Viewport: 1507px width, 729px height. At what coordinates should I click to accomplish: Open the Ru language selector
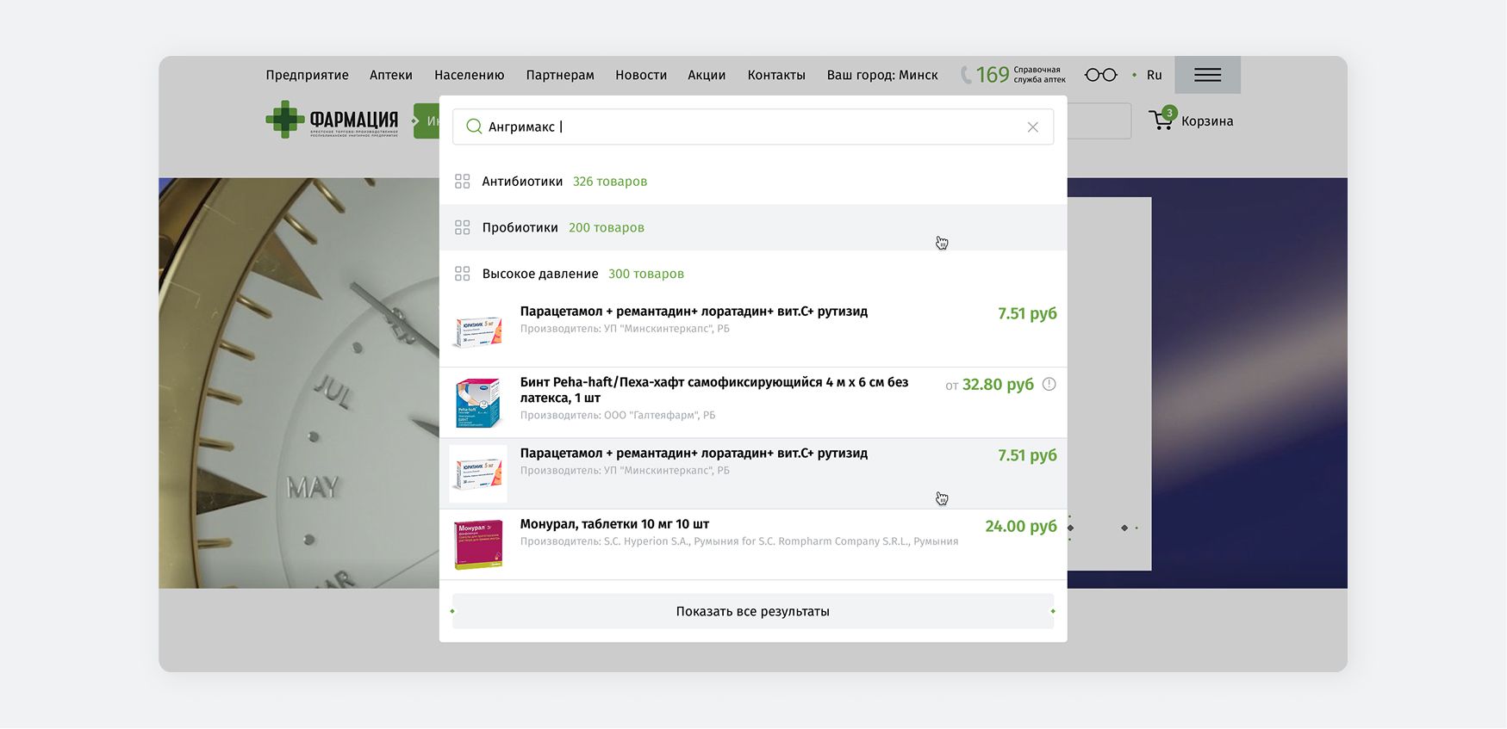pos(1154,75)
